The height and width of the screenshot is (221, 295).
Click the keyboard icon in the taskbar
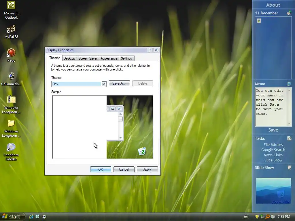click(x=246, y=217)
